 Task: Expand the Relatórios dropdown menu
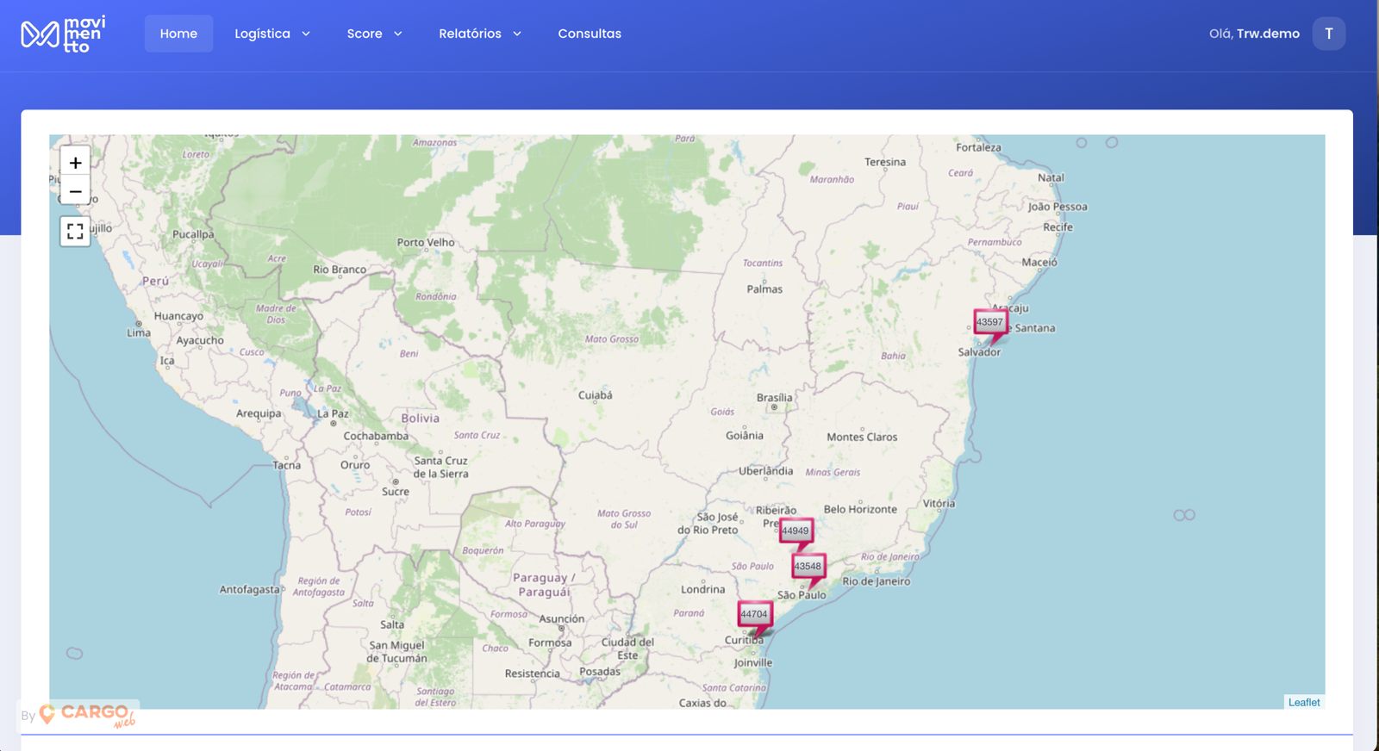480,34
